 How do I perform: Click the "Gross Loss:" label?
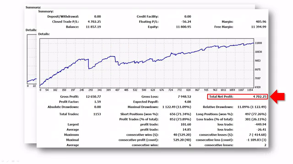pos(150,97)
